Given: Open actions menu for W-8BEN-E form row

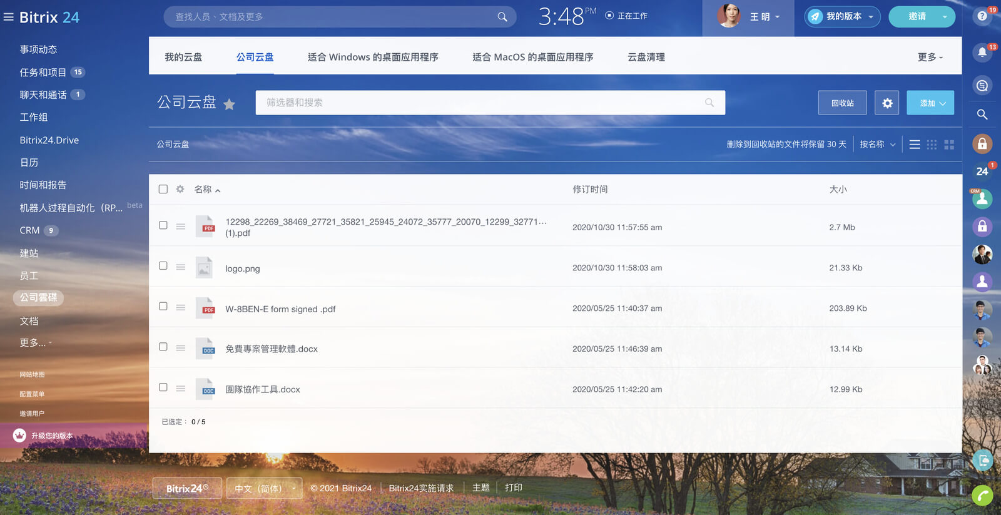Looking at the screenshot, I should [x=181, y=307].
